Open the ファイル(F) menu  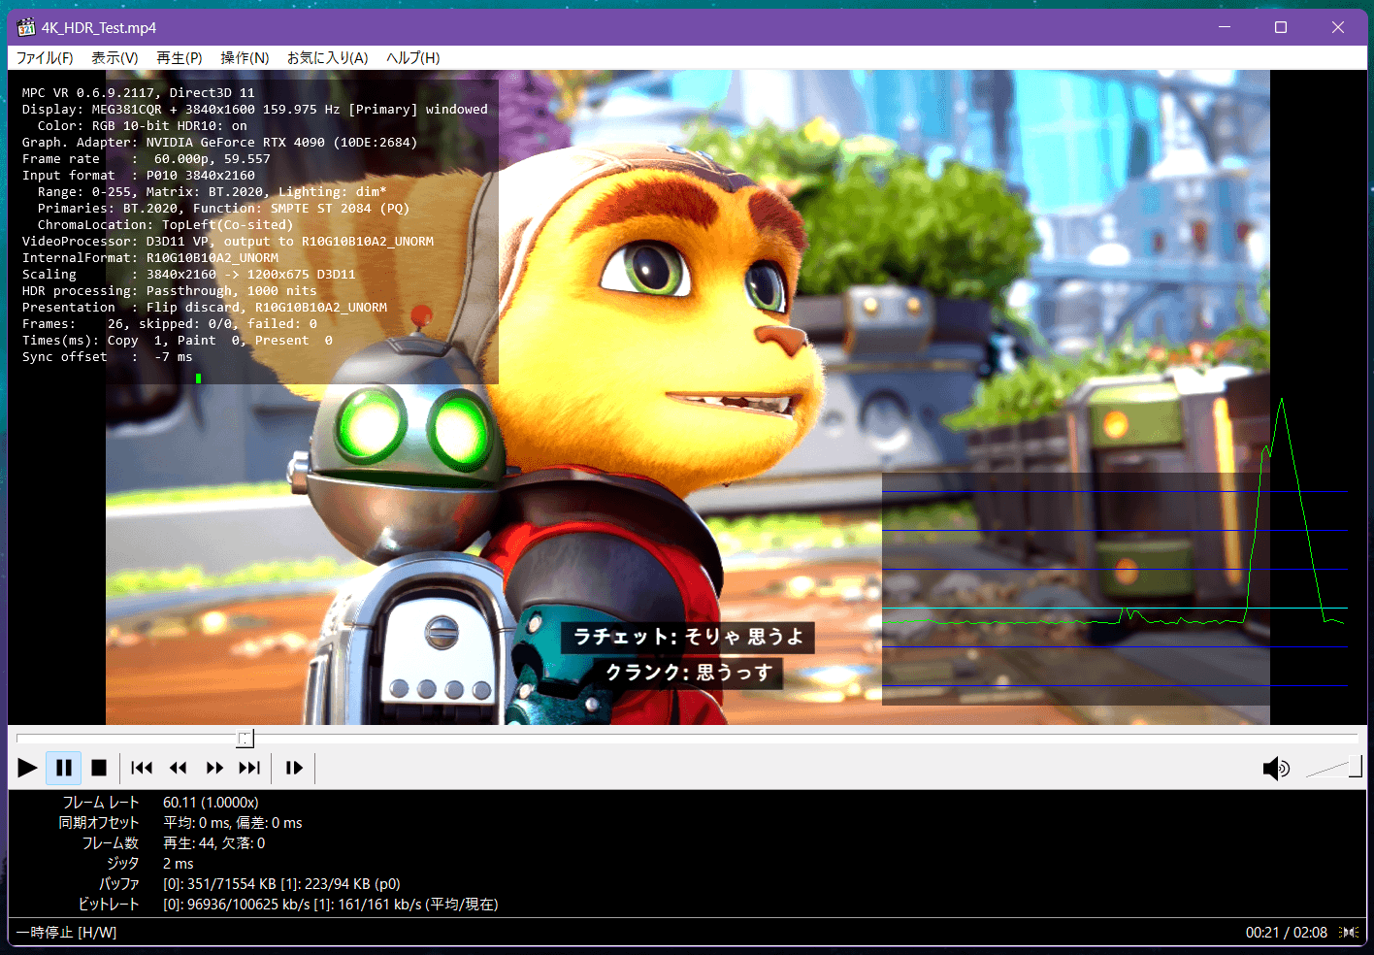coord(45,58)
